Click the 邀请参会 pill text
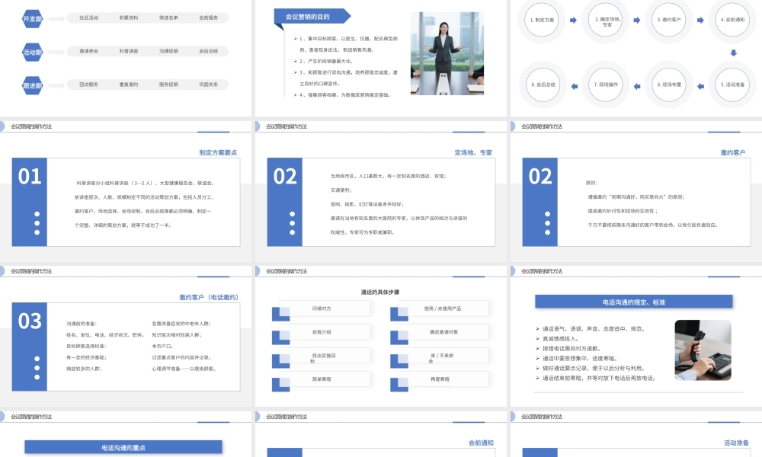 pyautogui.click(x=89, y=51)
